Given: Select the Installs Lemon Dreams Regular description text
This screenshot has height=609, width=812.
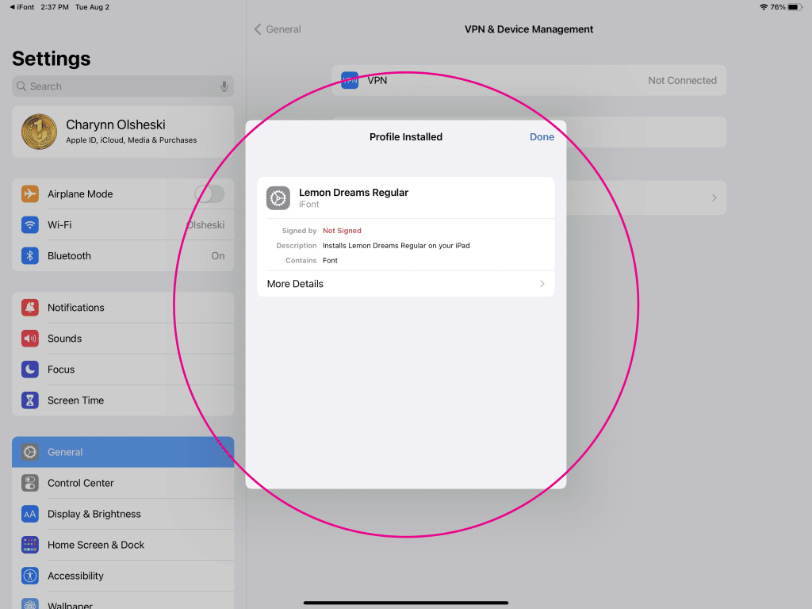Looking at the screenshot, I should (x=396, y=246).
